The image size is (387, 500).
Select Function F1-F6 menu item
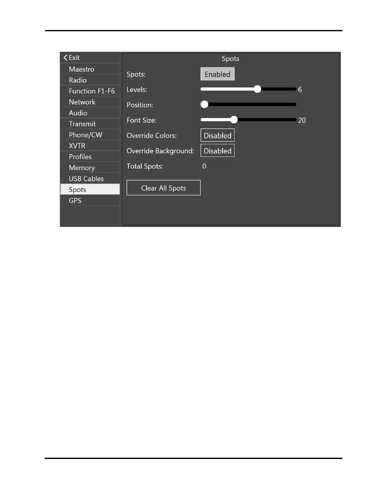(90, 91)
